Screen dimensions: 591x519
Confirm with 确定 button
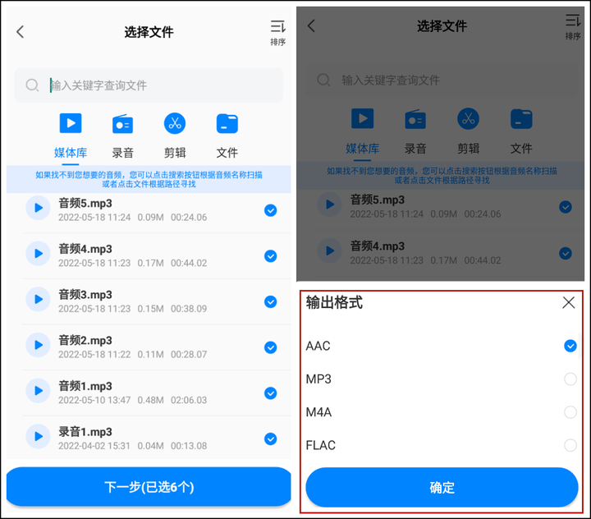pos(442,487)
